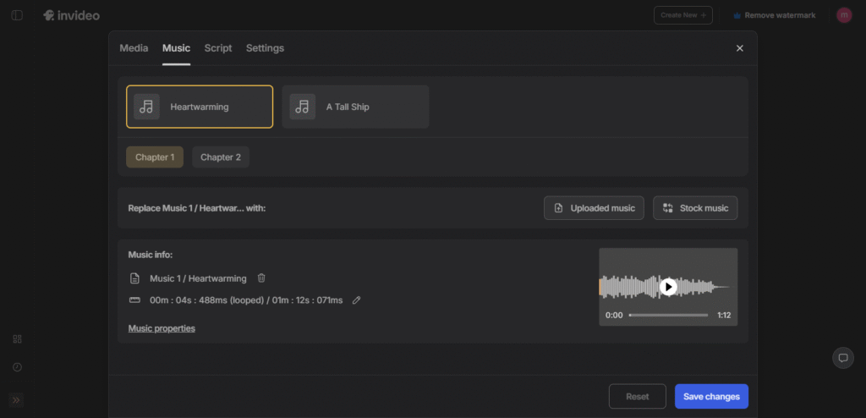Select the Chapter 2 chip

[221, 157]
